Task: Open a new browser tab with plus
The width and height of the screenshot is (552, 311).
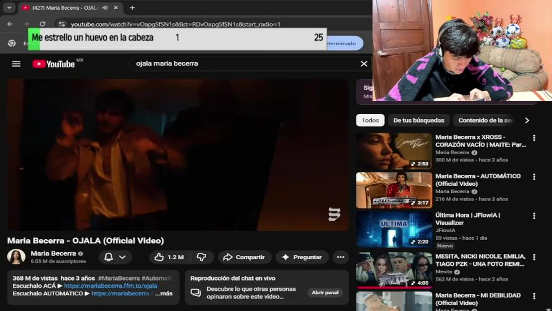Action: tap(132, 8)
